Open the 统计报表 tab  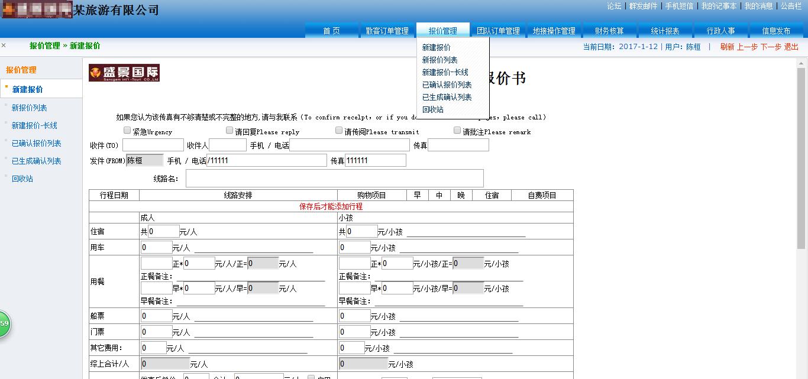[x=665, y=31]
